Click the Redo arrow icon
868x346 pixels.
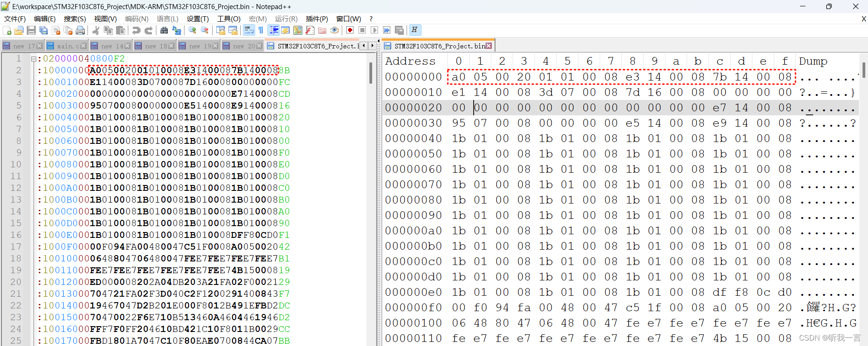[x=148, y=30]
